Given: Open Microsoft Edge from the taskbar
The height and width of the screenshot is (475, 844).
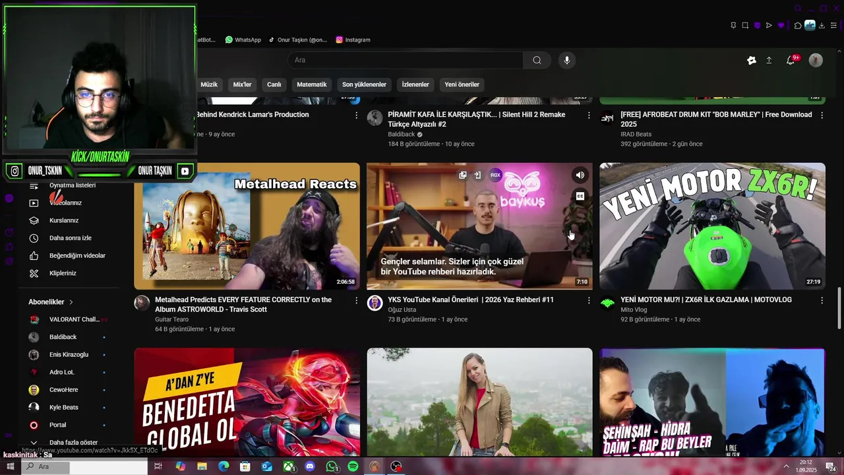Looking at the screenshot, I should point(224,466).
